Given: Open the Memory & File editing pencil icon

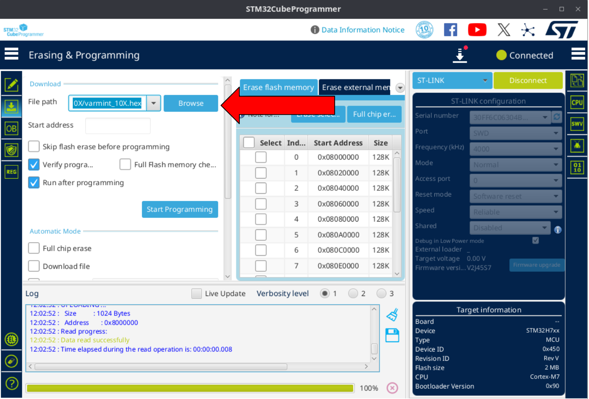Looking at the screenshot, I should point(11,84).
